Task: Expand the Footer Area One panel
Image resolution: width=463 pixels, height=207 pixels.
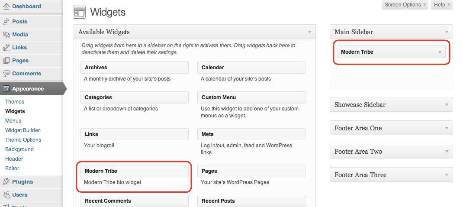Action: pyautogui.click(x=447, y=128)
